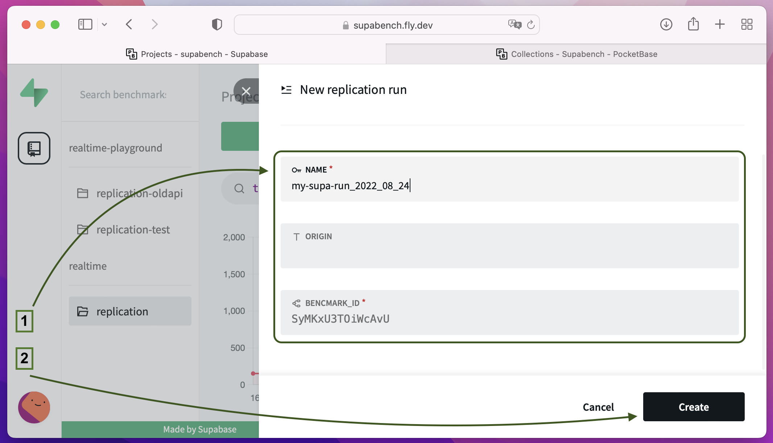Click the realtime-playground group label
The width and height of the screenshot is (773, 443).
tap(115, 148)
